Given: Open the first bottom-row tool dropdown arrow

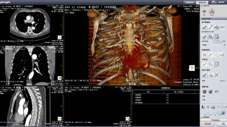Looking at the screenshot, I should 205,115.
